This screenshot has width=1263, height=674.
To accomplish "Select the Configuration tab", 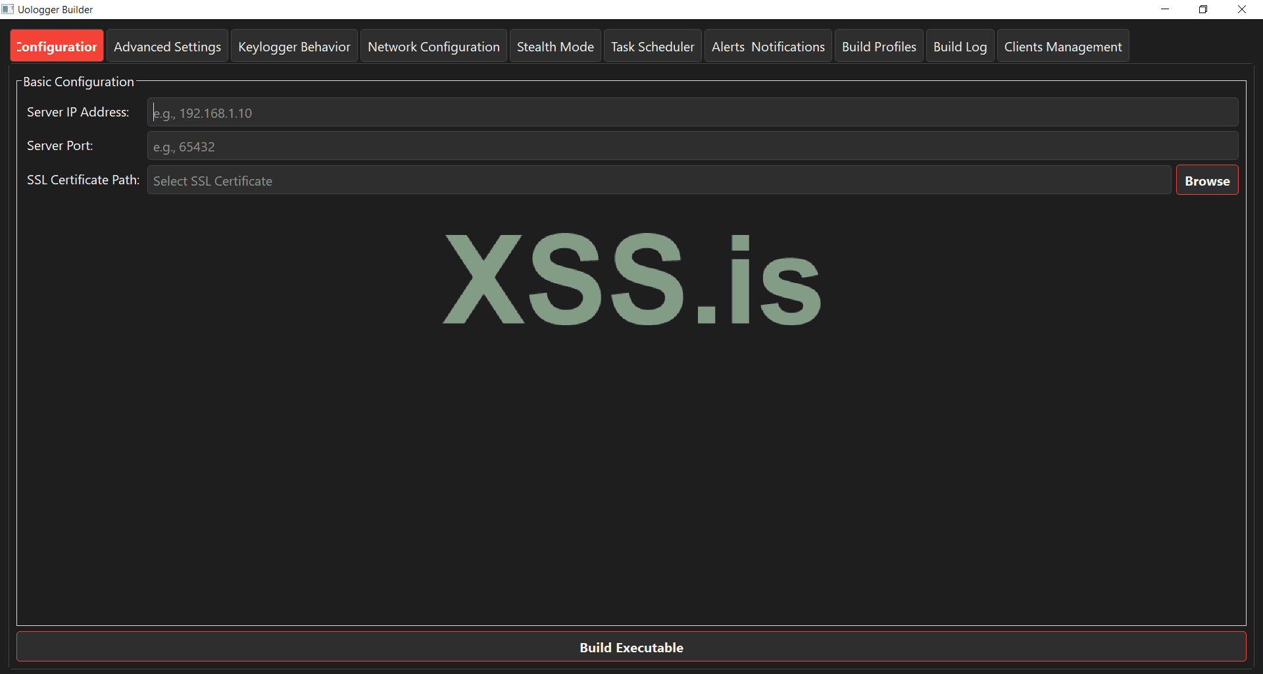I will (x=57, y=46).
